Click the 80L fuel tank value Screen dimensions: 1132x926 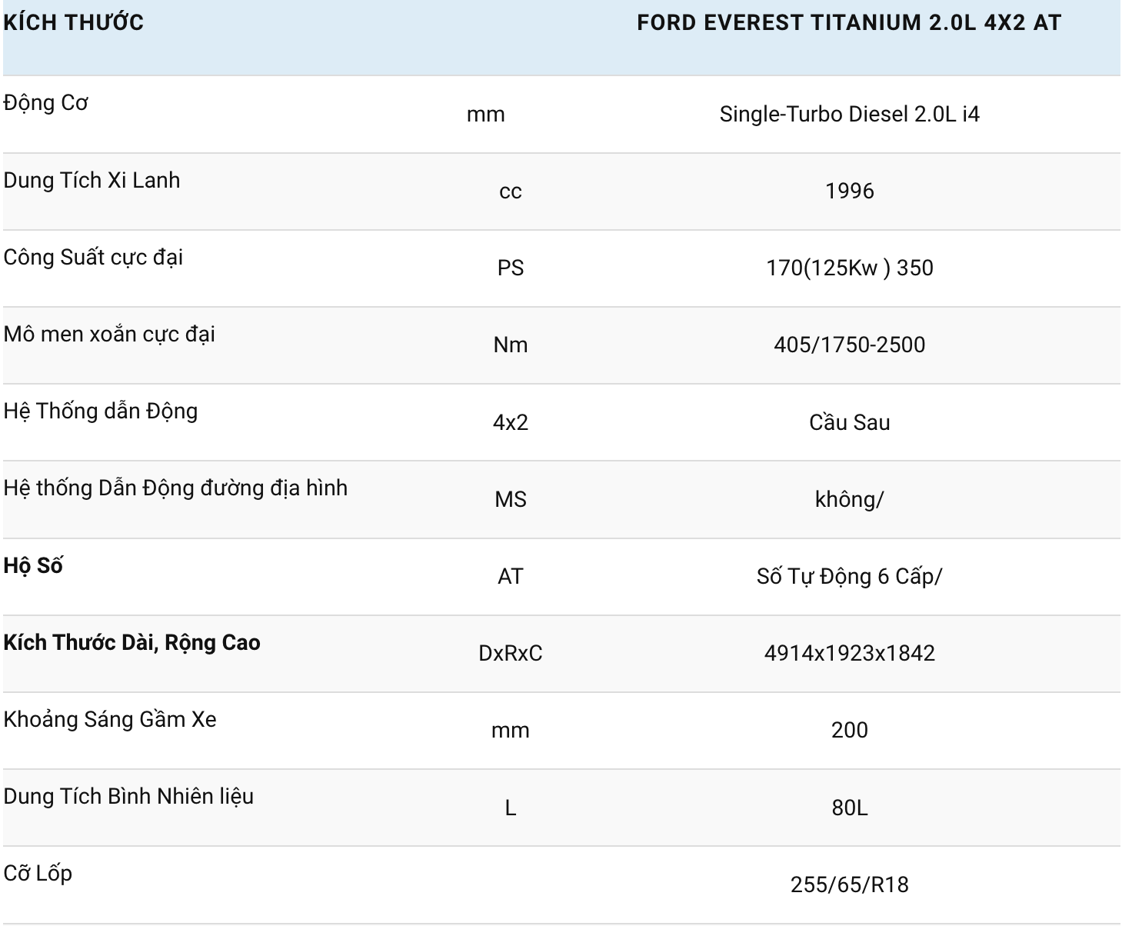[x=849, y=808]
